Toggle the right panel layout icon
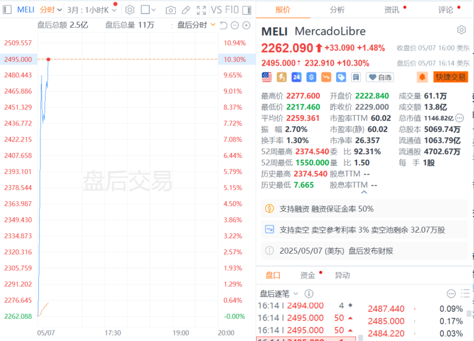Screen dimensions: 474x341 (247, 11)
